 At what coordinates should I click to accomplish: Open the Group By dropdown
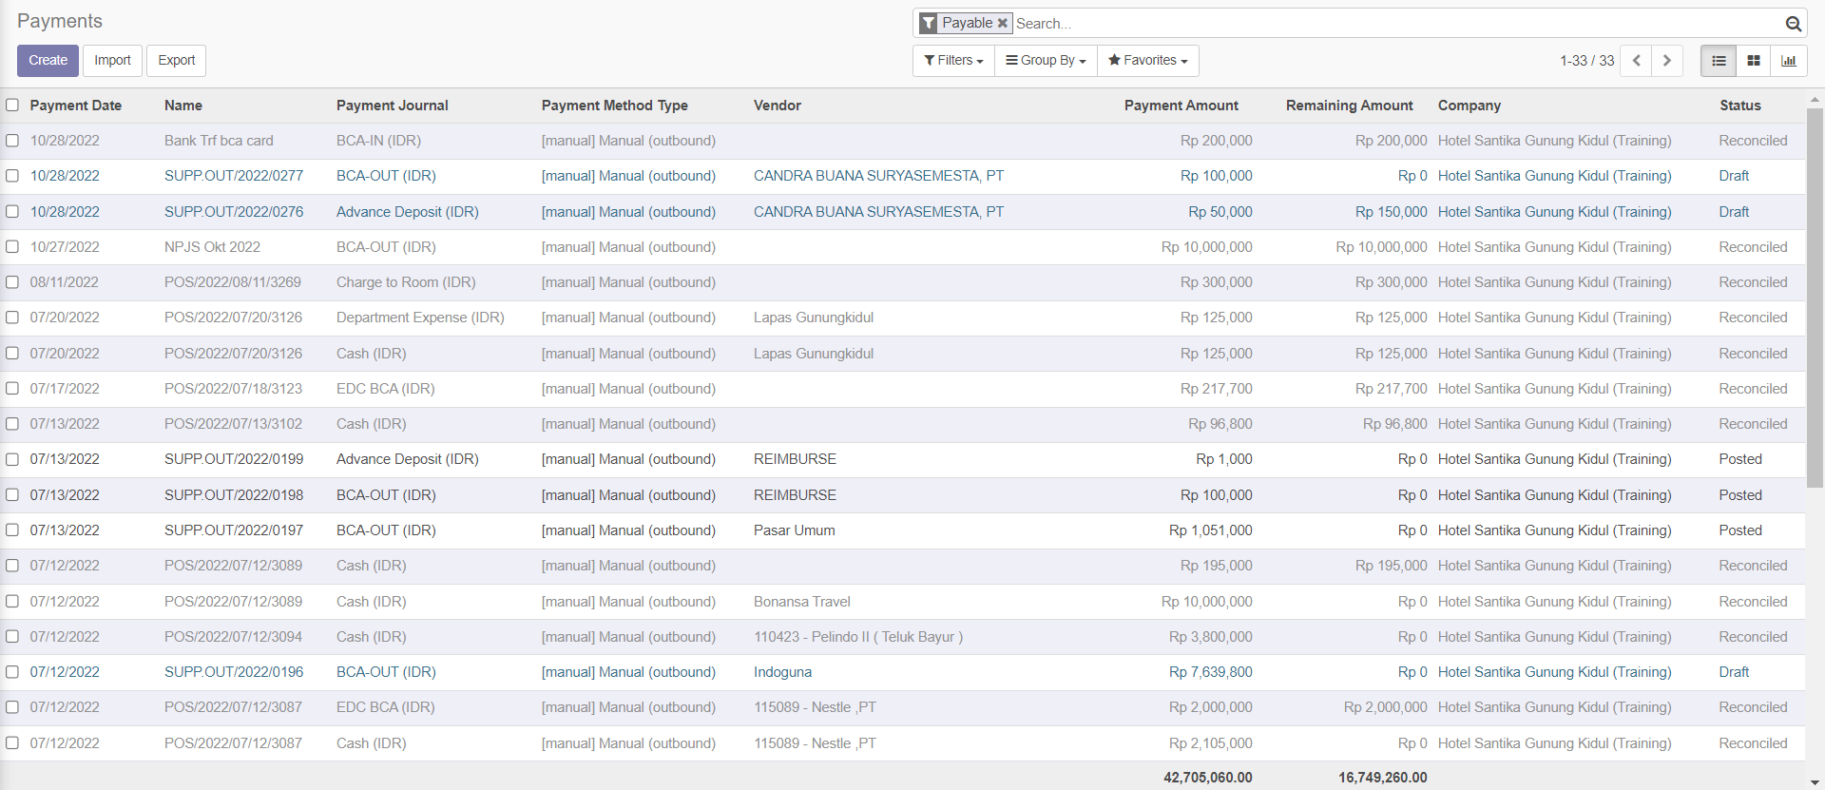pos(1046,61)
